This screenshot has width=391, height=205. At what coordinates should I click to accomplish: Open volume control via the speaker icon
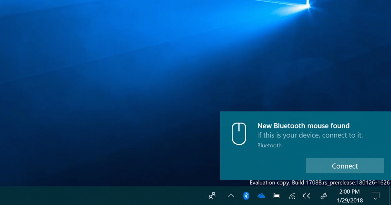pos(307,196)
